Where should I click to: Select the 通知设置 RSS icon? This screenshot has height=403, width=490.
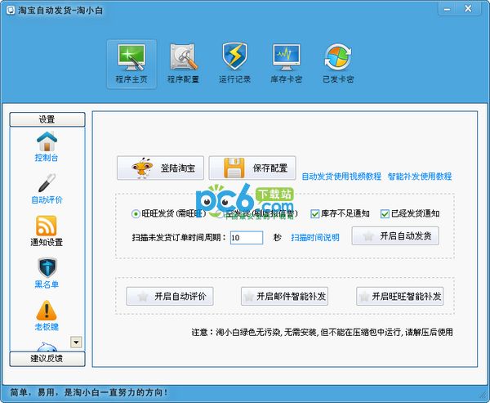tap(47, 226)
